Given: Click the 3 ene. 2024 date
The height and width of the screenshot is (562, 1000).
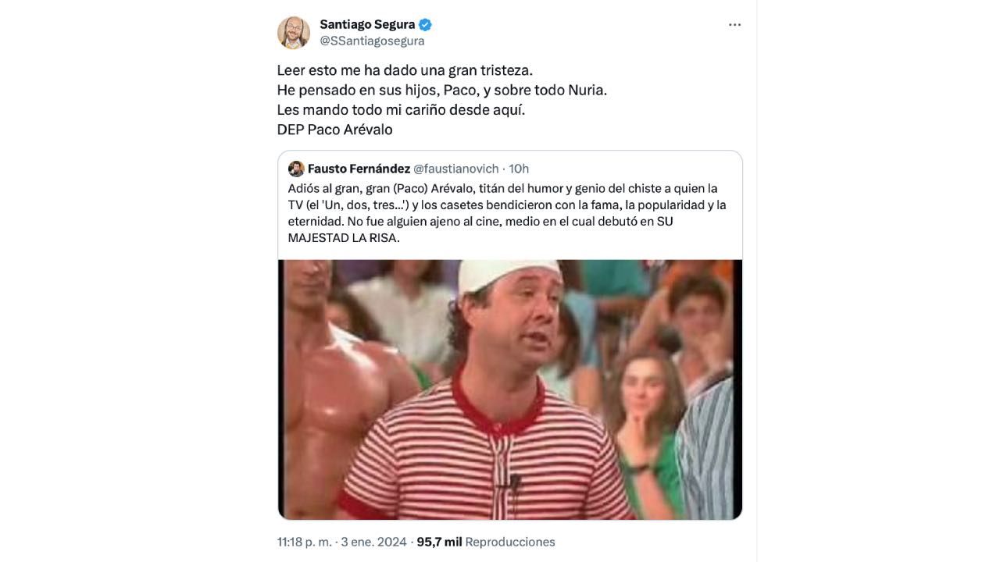Looking at the screenshot, I should coord(373,542).
